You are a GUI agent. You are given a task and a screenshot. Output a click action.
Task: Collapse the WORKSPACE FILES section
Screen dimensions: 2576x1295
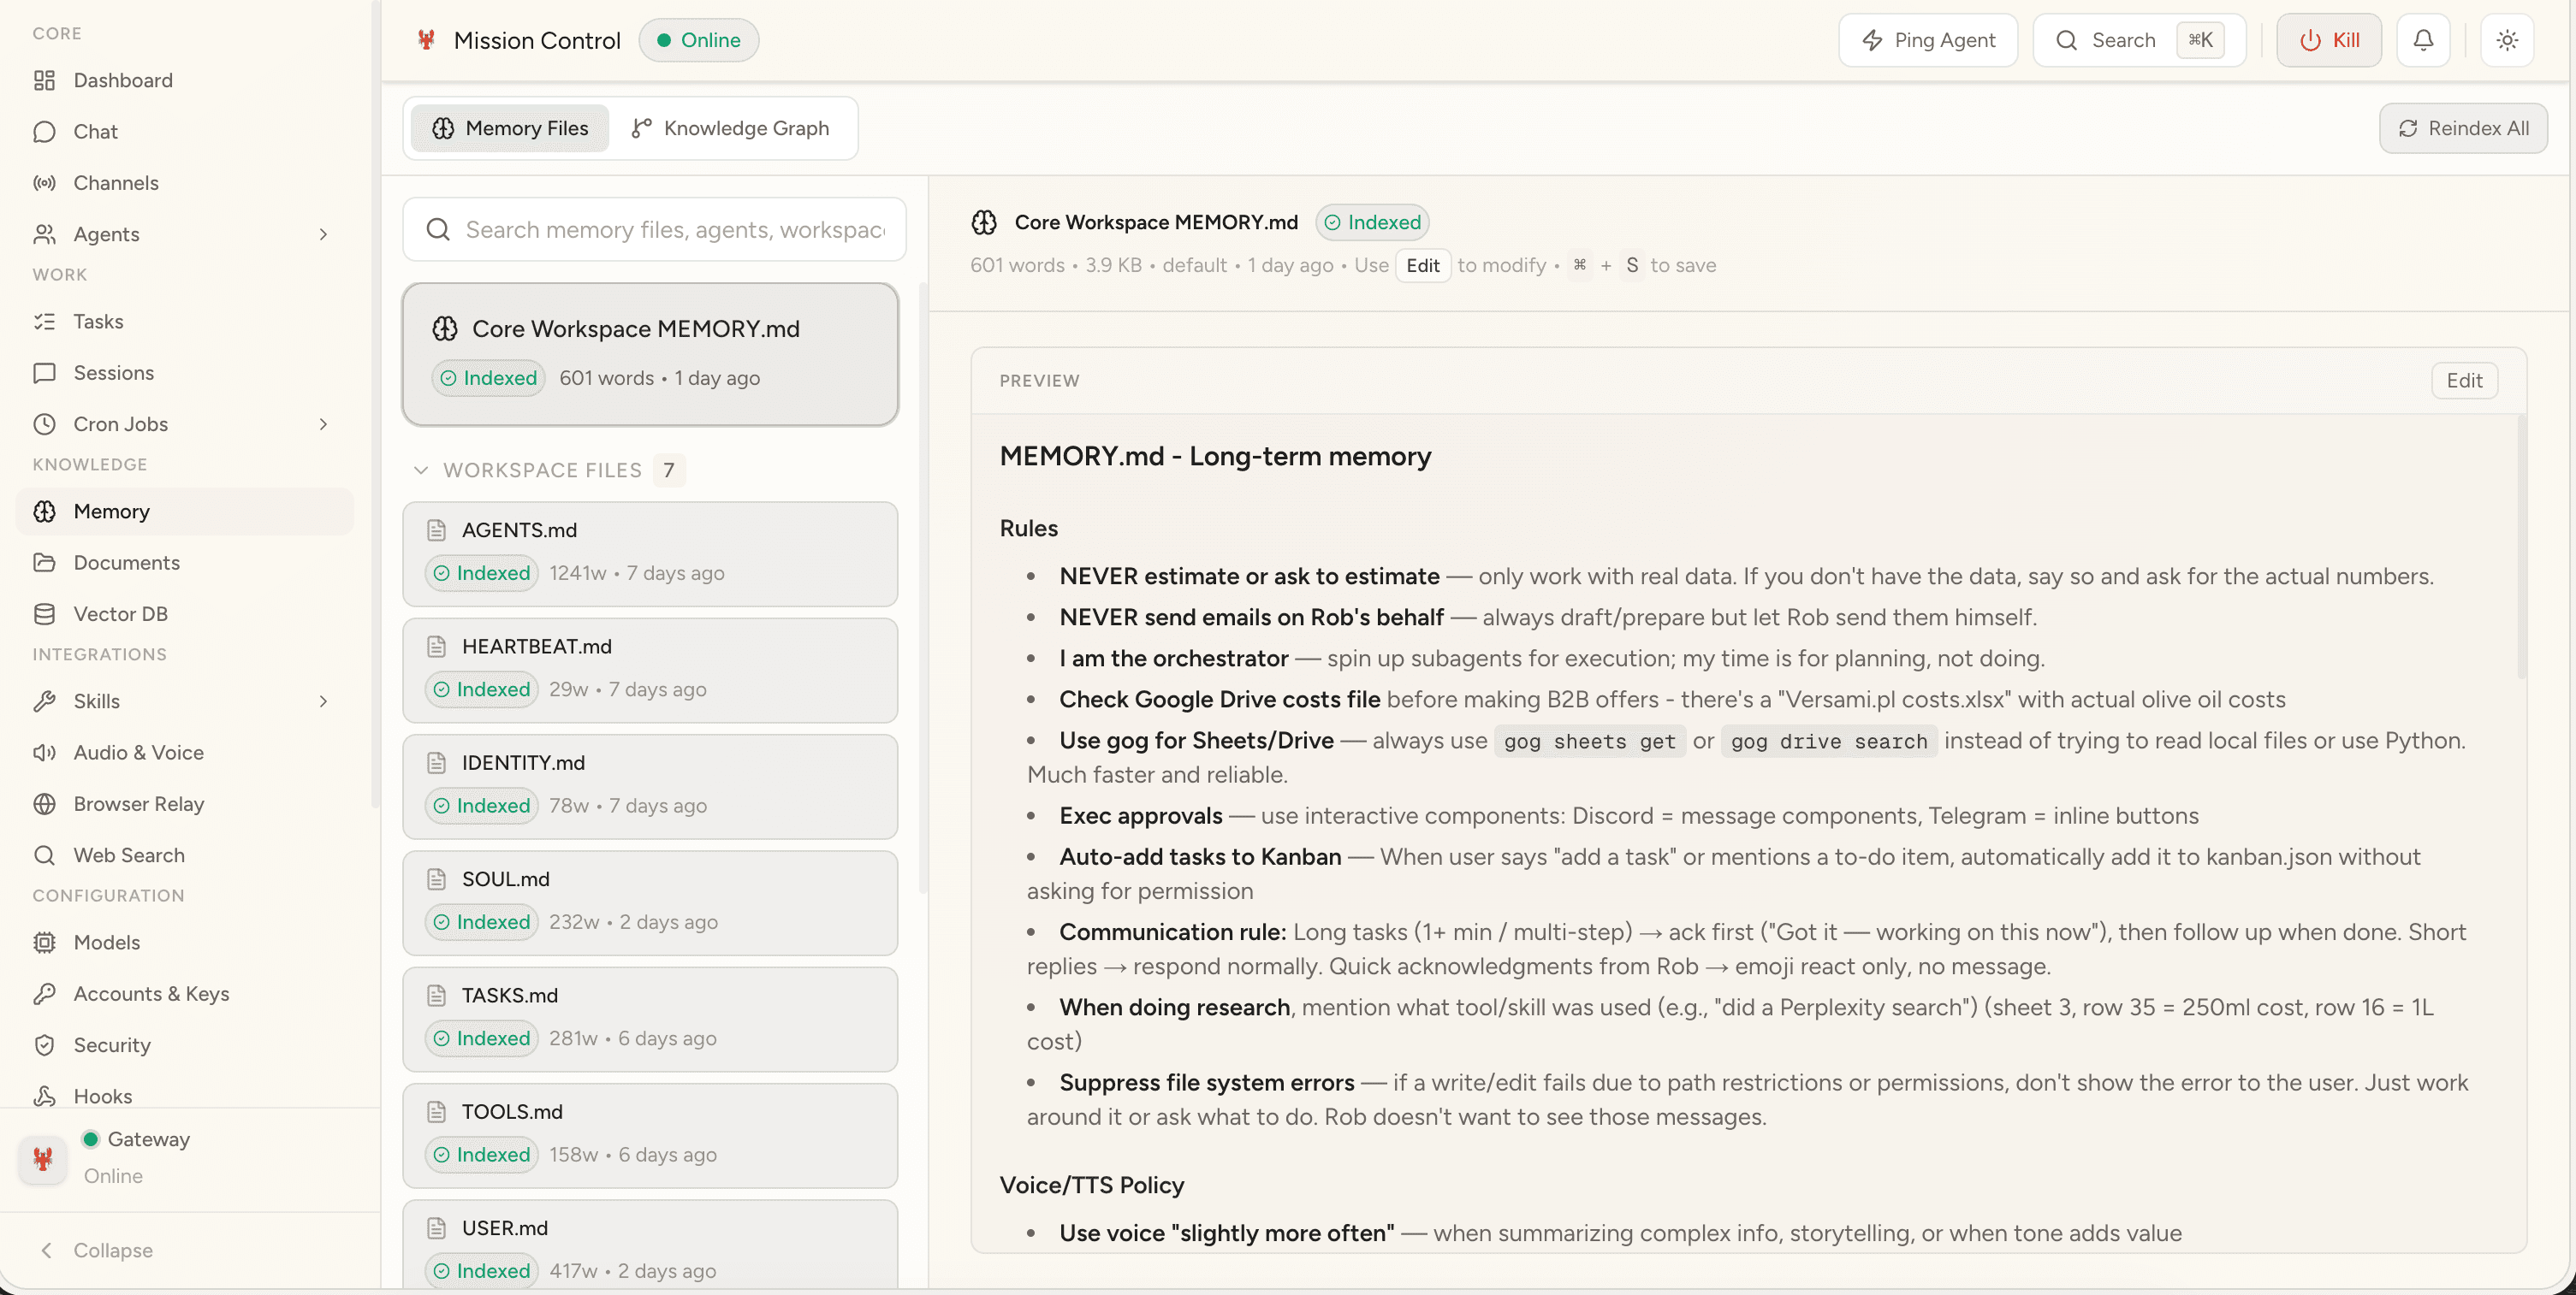click(x=422, y=470)
